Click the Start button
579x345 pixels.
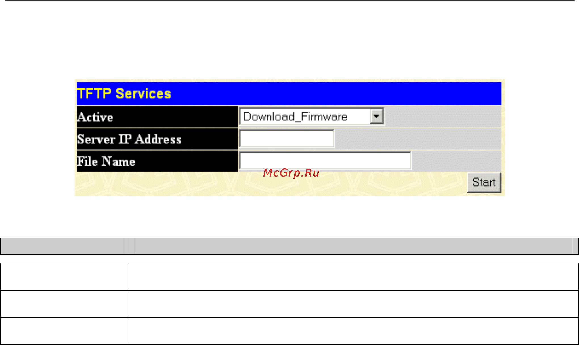tap(484, 183)
